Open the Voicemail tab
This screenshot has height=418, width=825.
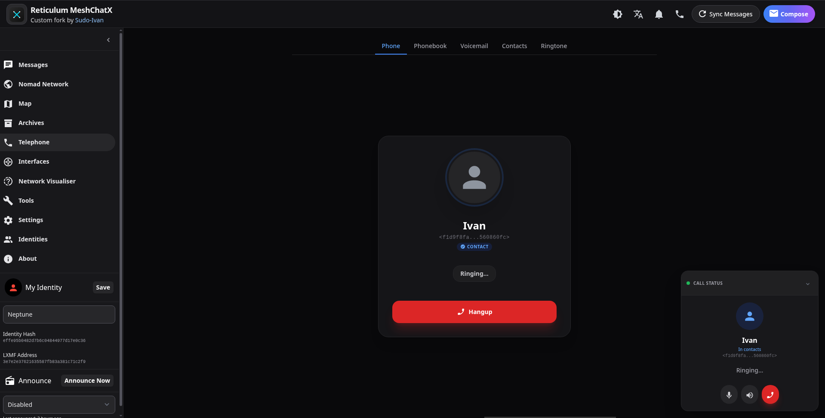pyautogui.click(x=474, y=46)
